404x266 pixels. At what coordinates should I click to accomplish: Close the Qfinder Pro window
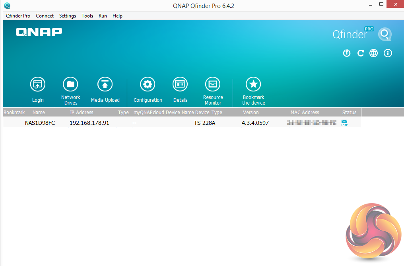pyautogui.click(x=396, y=4)
